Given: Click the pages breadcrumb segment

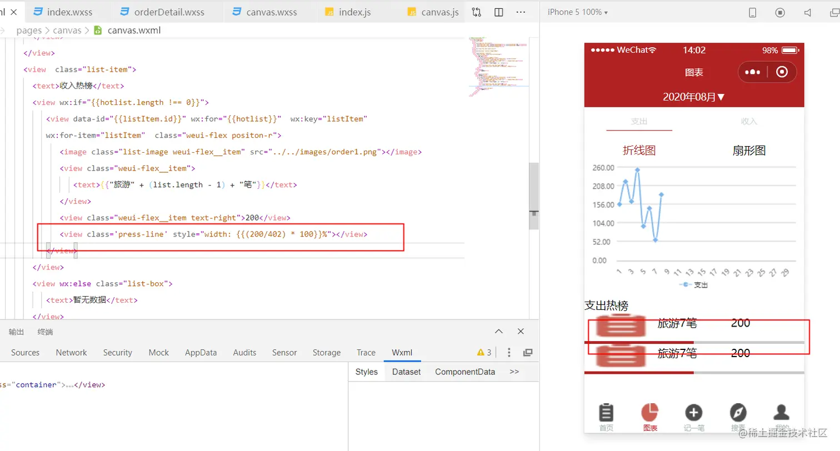Looking at the screenshot, I should coord(28,31).
